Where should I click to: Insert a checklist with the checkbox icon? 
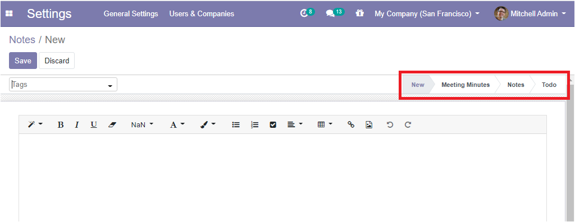[x=273, y=124]
